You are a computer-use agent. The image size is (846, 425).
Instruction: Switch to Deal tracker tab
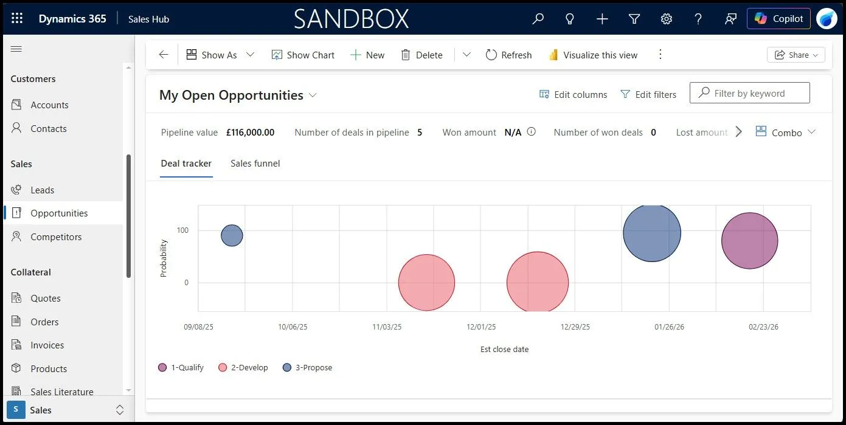[186, 163]
